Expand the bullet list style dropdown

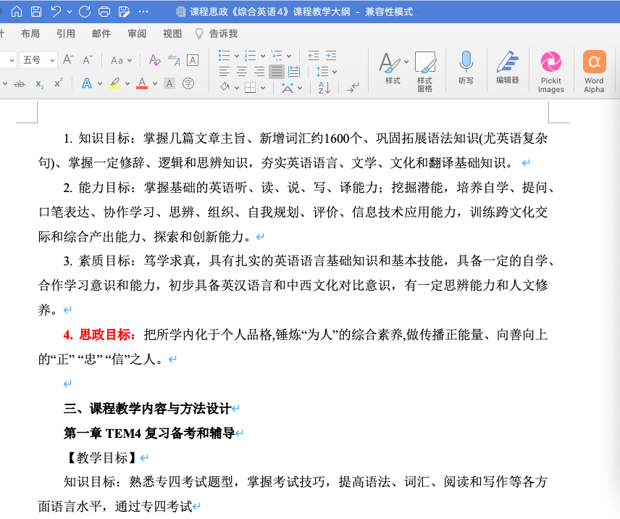coord(237,55)
